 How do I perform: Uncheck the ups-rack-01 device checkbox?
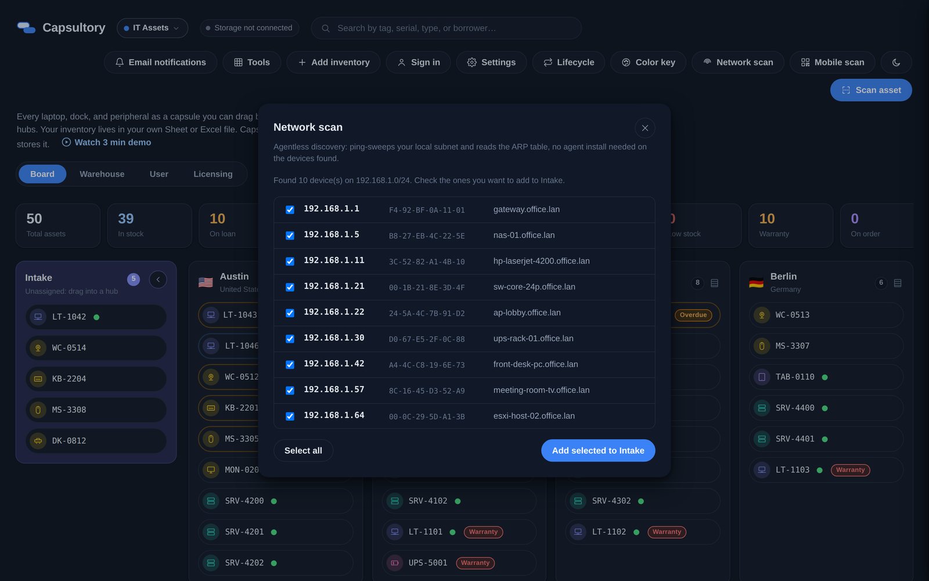(x=290, y=339)
